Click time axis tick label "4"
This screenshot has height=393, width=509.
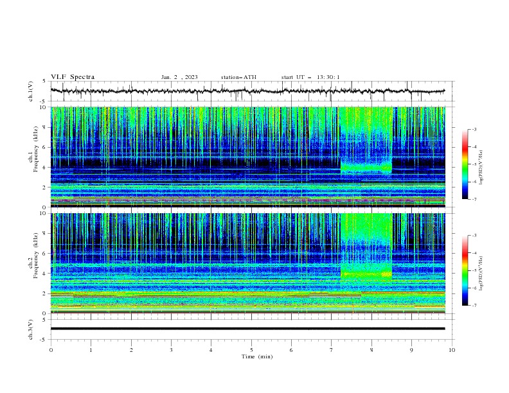[211, 350]
